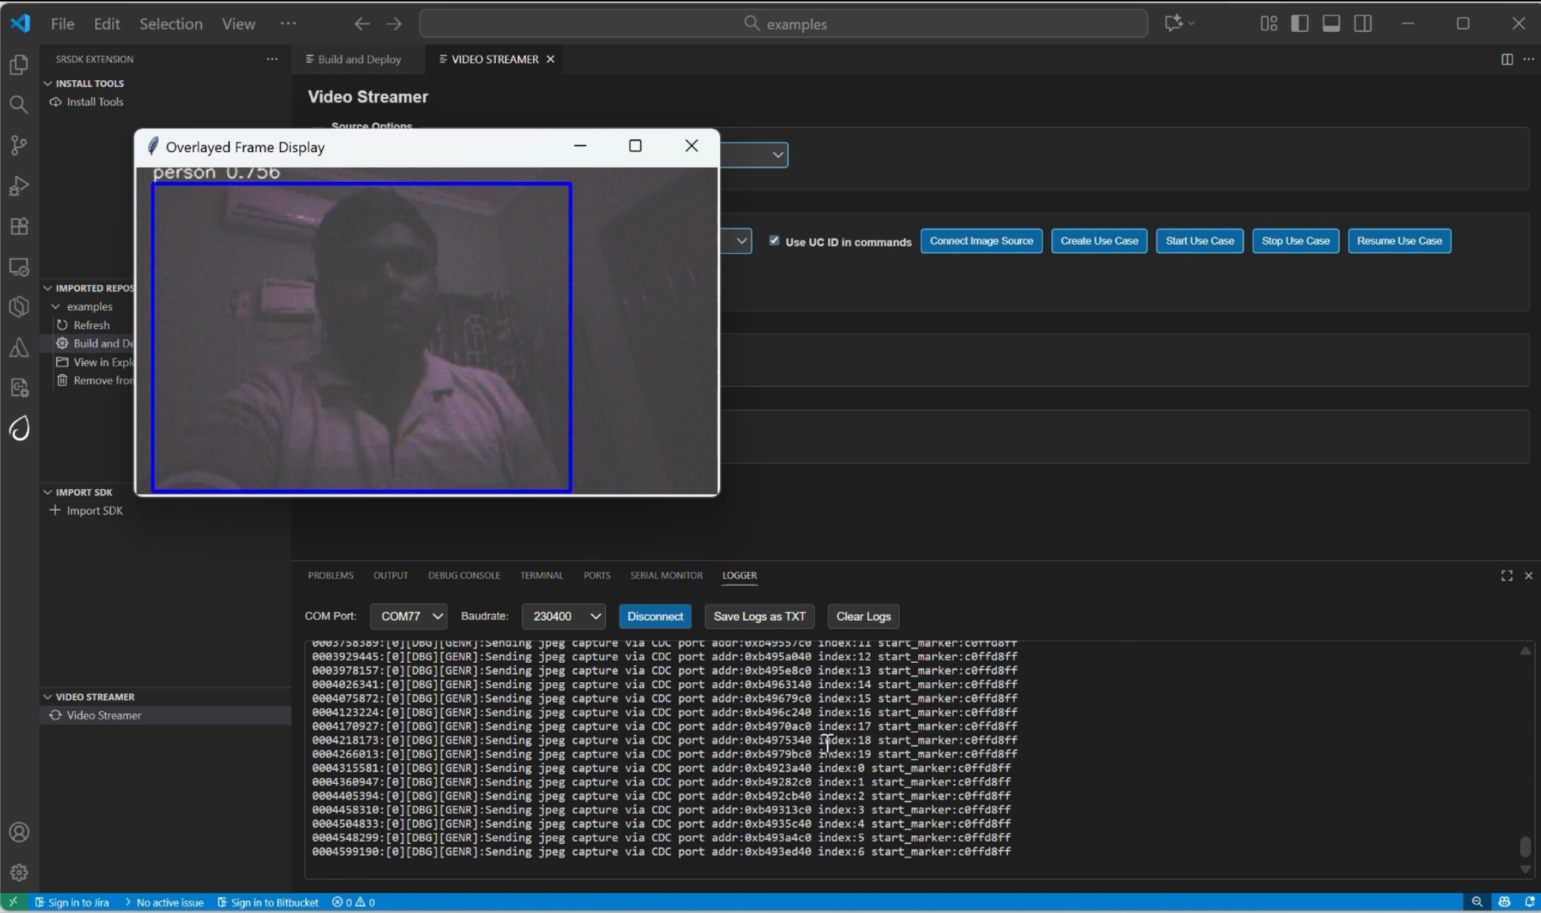Uncheck Use UC ID in commands
1541x913 pixels.
774,240
